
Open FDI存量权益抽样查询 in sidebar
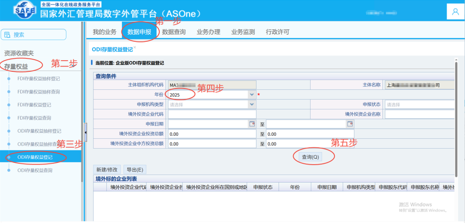tap(39, 92)
